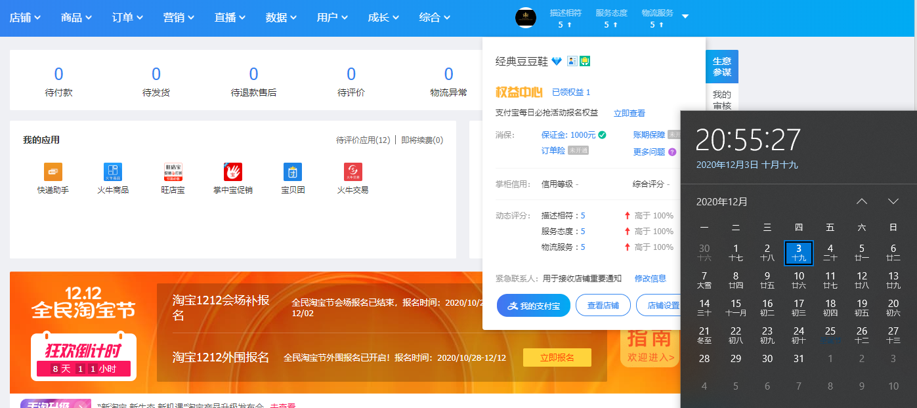Screen dimensions: 917x408
Task: Click the 物流服务 score in header
Action: 657,18
